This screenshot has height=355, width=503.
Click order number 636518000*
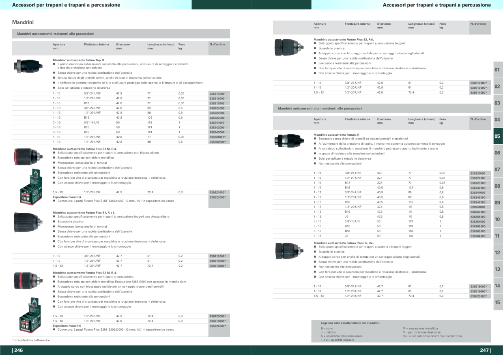(479, 287)
